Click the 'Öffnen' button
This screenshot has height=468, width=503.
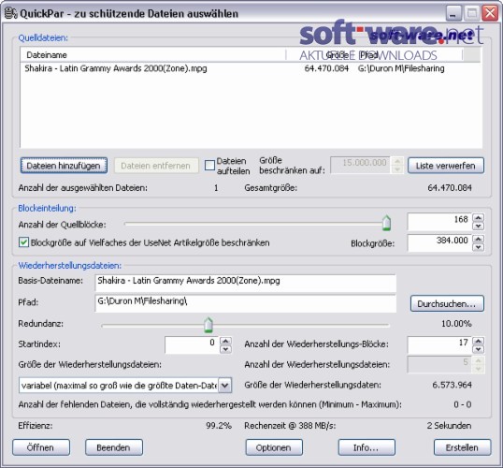41,447
